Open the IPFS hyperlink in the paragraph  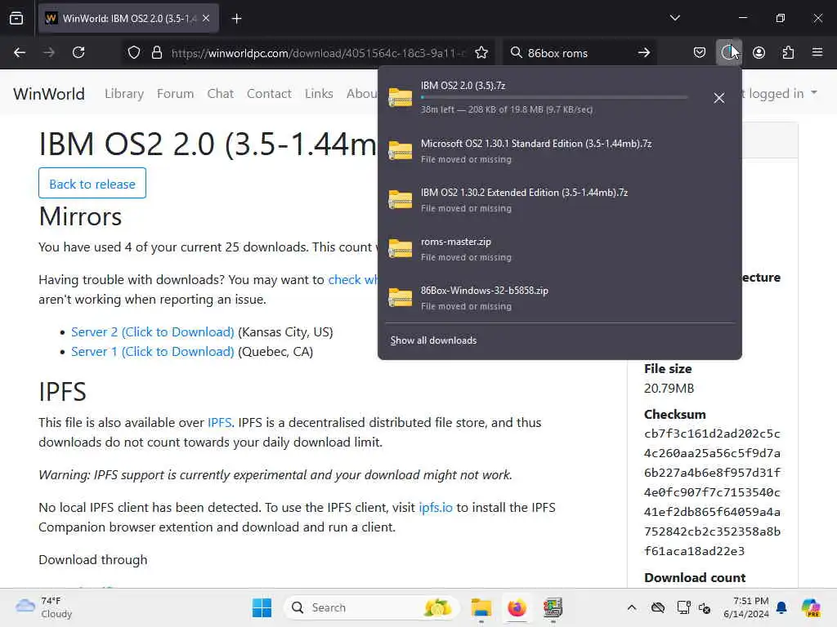[x=219, y=423]
